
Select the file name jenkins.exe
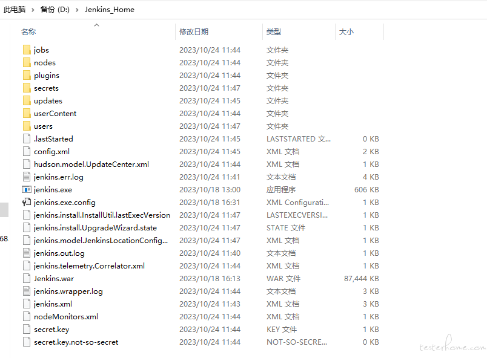pos(53,190)
